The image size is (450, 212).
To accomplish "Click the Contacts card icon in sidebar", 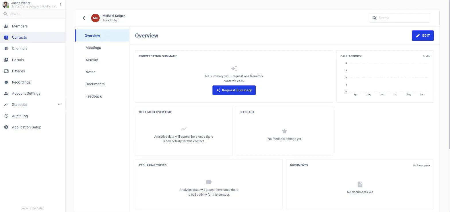I will click(6, 37).
